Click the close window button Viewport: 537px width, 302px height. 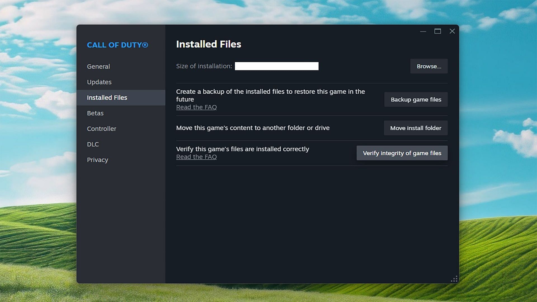[452, 31]
